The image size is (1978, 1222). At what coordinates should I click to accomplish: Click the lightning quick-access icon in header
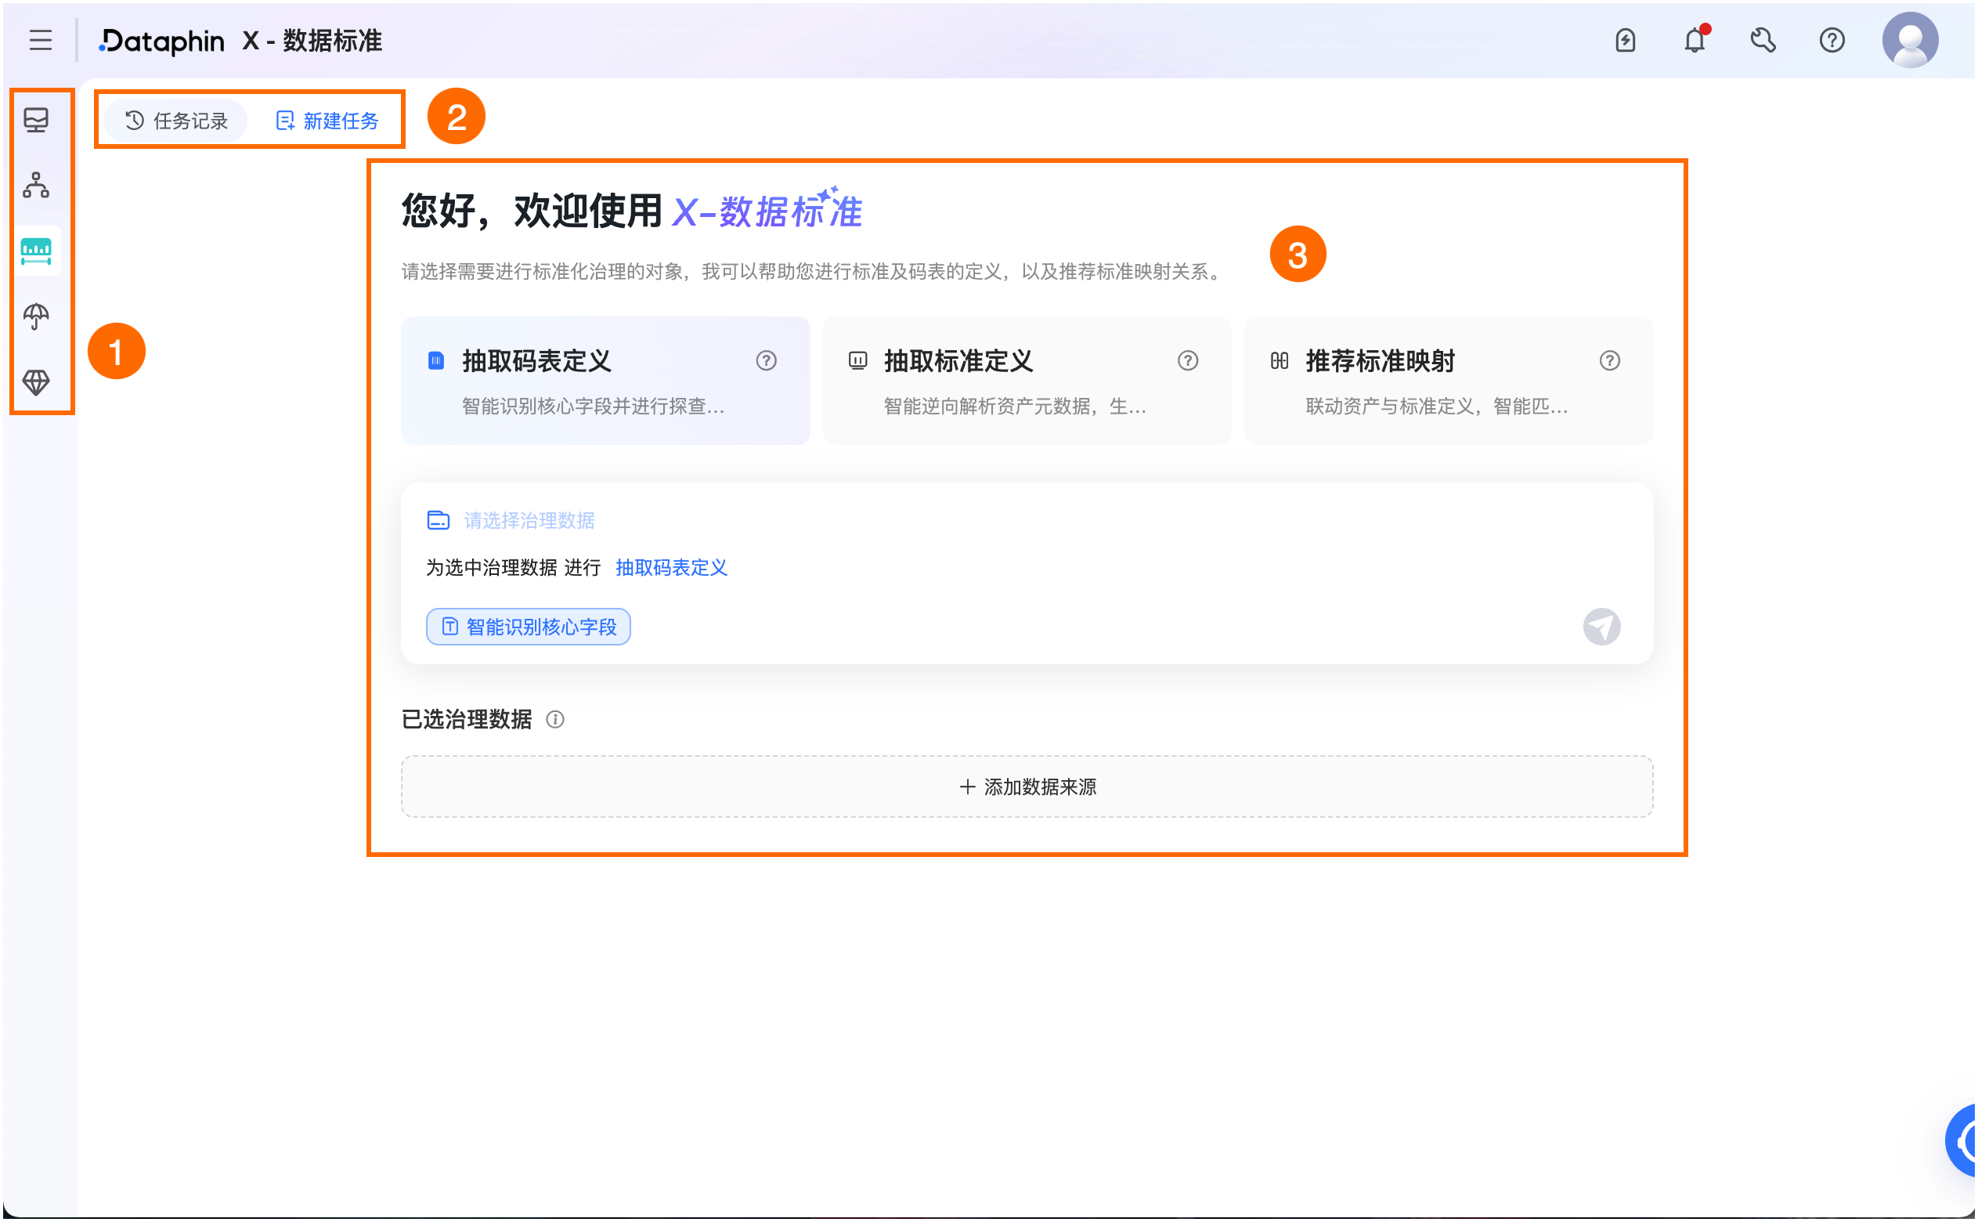pyautogui.click(x=1625, y=40)
